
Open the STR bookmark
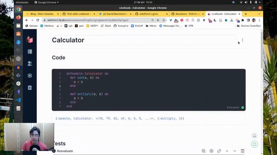[189, 26]
